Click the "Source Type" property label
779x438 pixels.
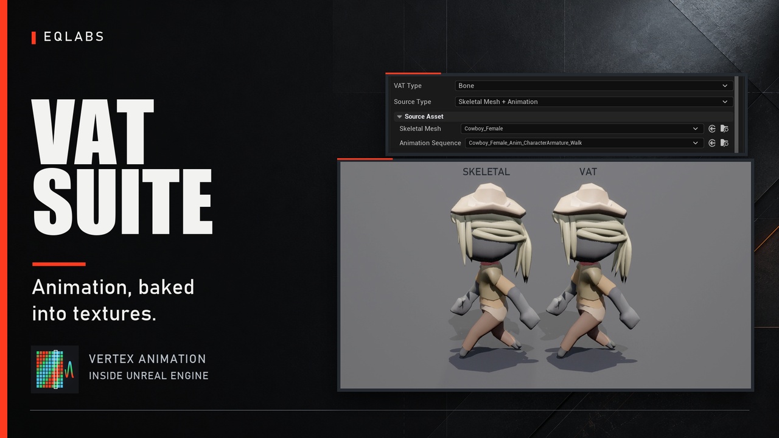click(413, 102)
